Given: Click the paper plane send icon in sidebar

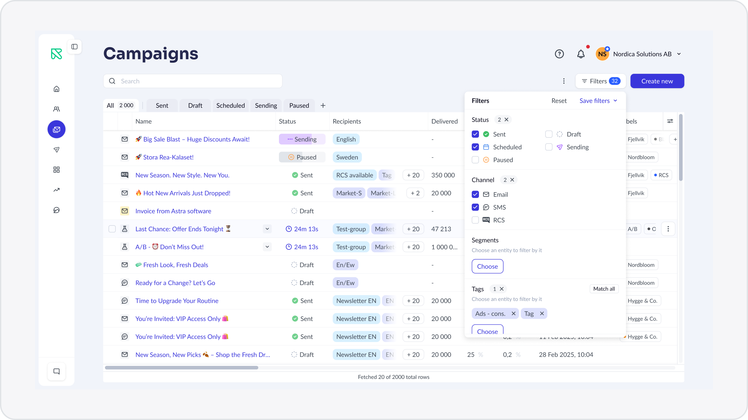Looking at the screenshot, I should pos(57,150).
